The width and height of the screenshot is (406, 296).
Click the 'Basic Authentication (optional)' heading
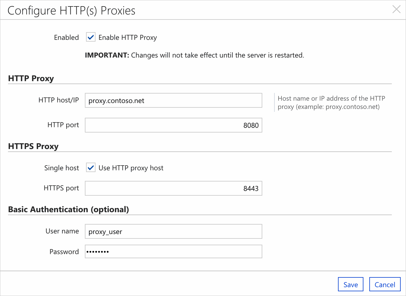click(x=69, y=210)
